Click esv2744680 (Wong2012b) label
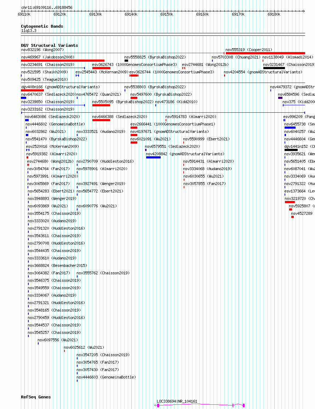315x409 pixels. tap(51, 162)
